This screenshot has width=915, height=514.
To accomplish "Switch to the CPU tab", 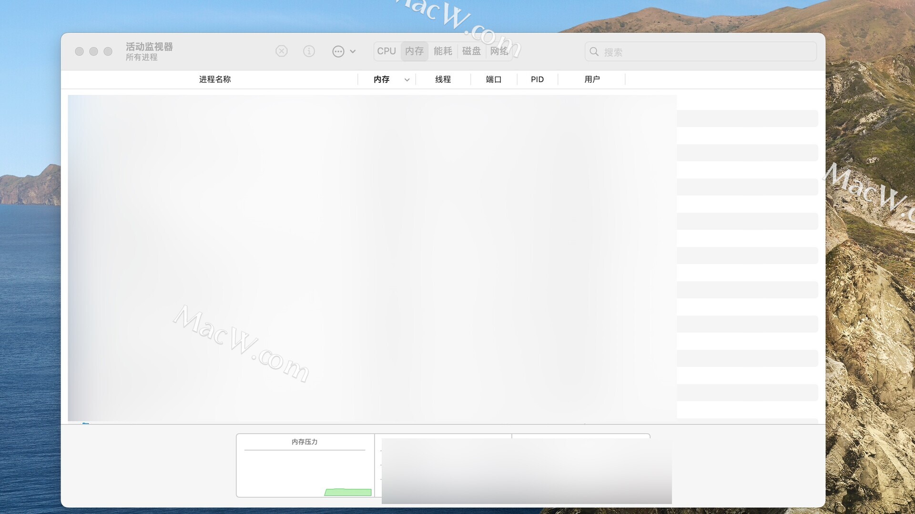I will tap(386, 51).
